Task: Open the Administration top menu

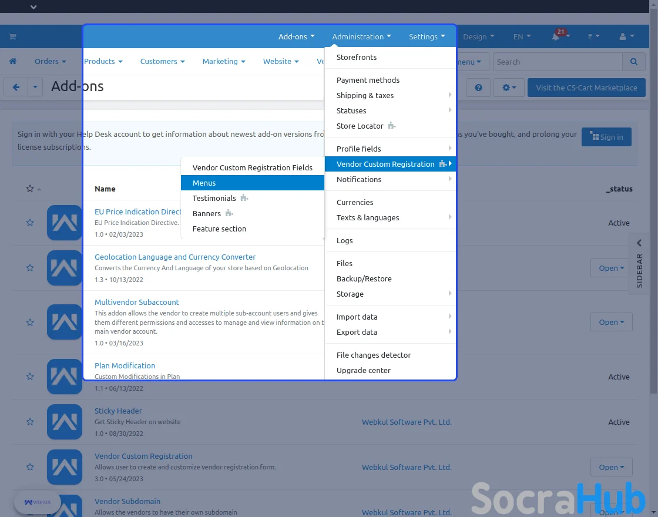Action: tap(361, 36)
